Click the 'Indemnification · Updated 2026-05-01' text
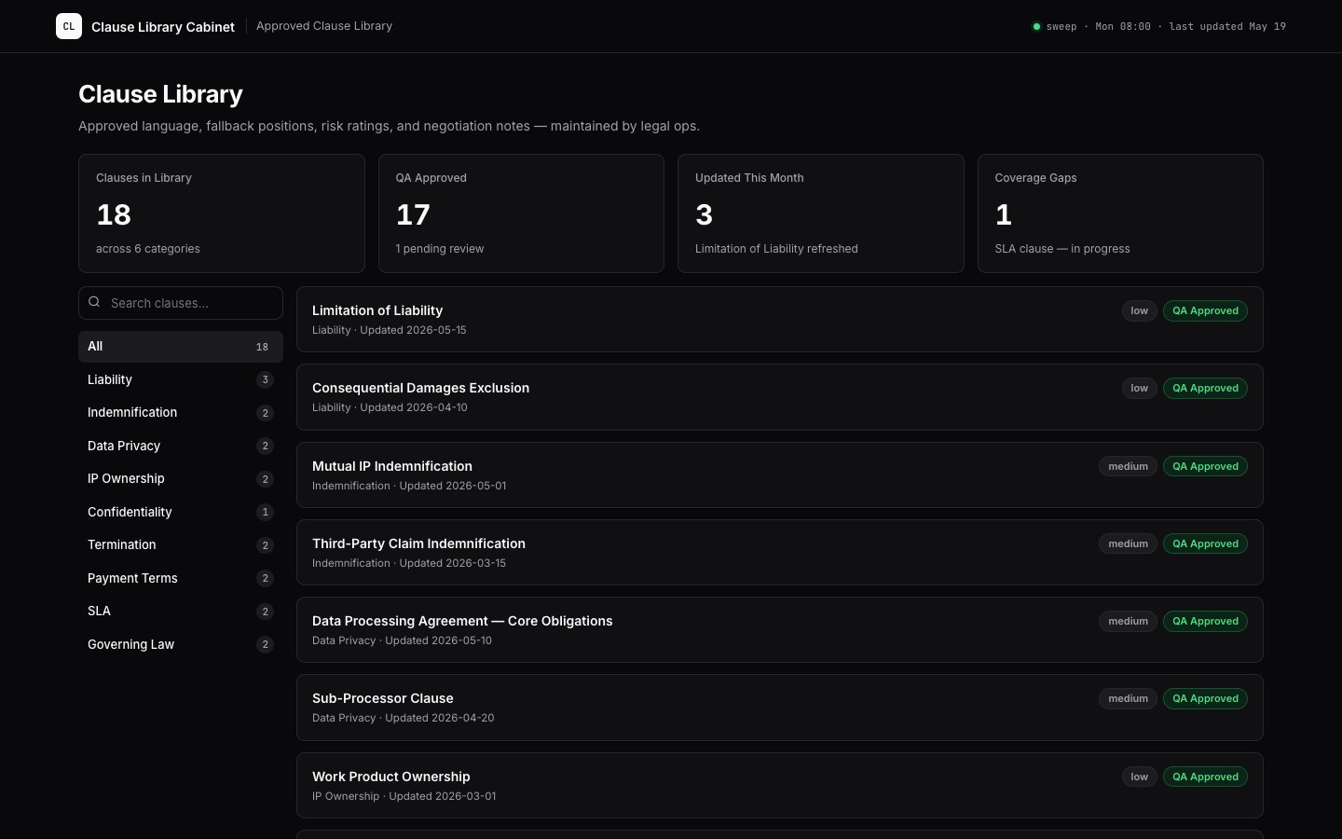 [409, 486]
